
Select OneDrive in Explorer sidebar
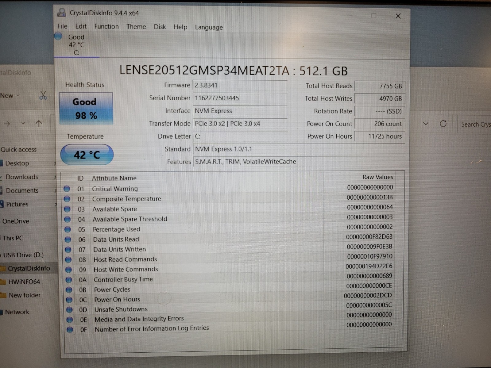(16, 221)
